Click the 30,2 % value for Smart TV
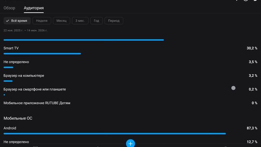The width and height of the screenshot is (261, 147). pyautogui.click(x=252, y=48)
